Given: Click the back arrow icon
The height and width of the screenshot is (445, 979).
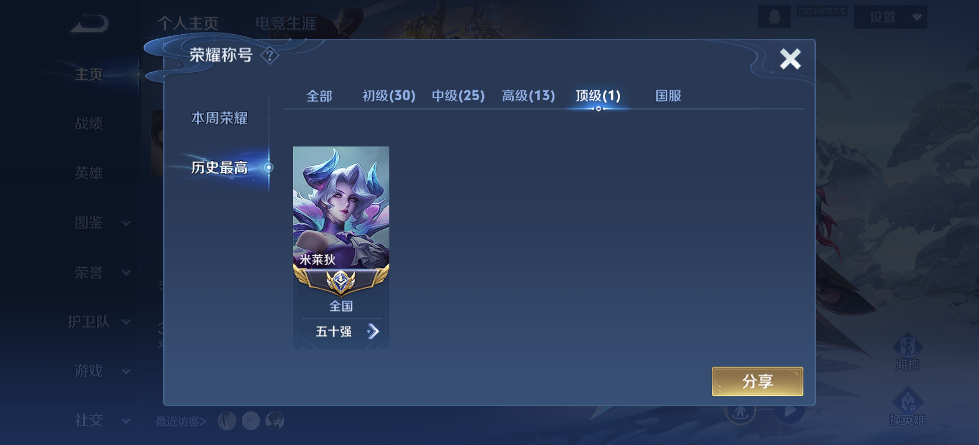Looking at the screenshot, I should [x=90, y=23].
